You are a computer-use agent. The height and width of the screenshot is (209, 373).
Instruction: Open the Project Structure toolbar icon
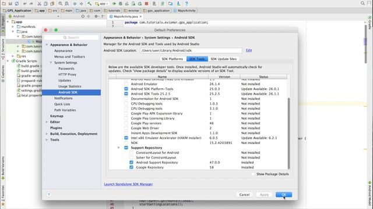click(170, 3)
